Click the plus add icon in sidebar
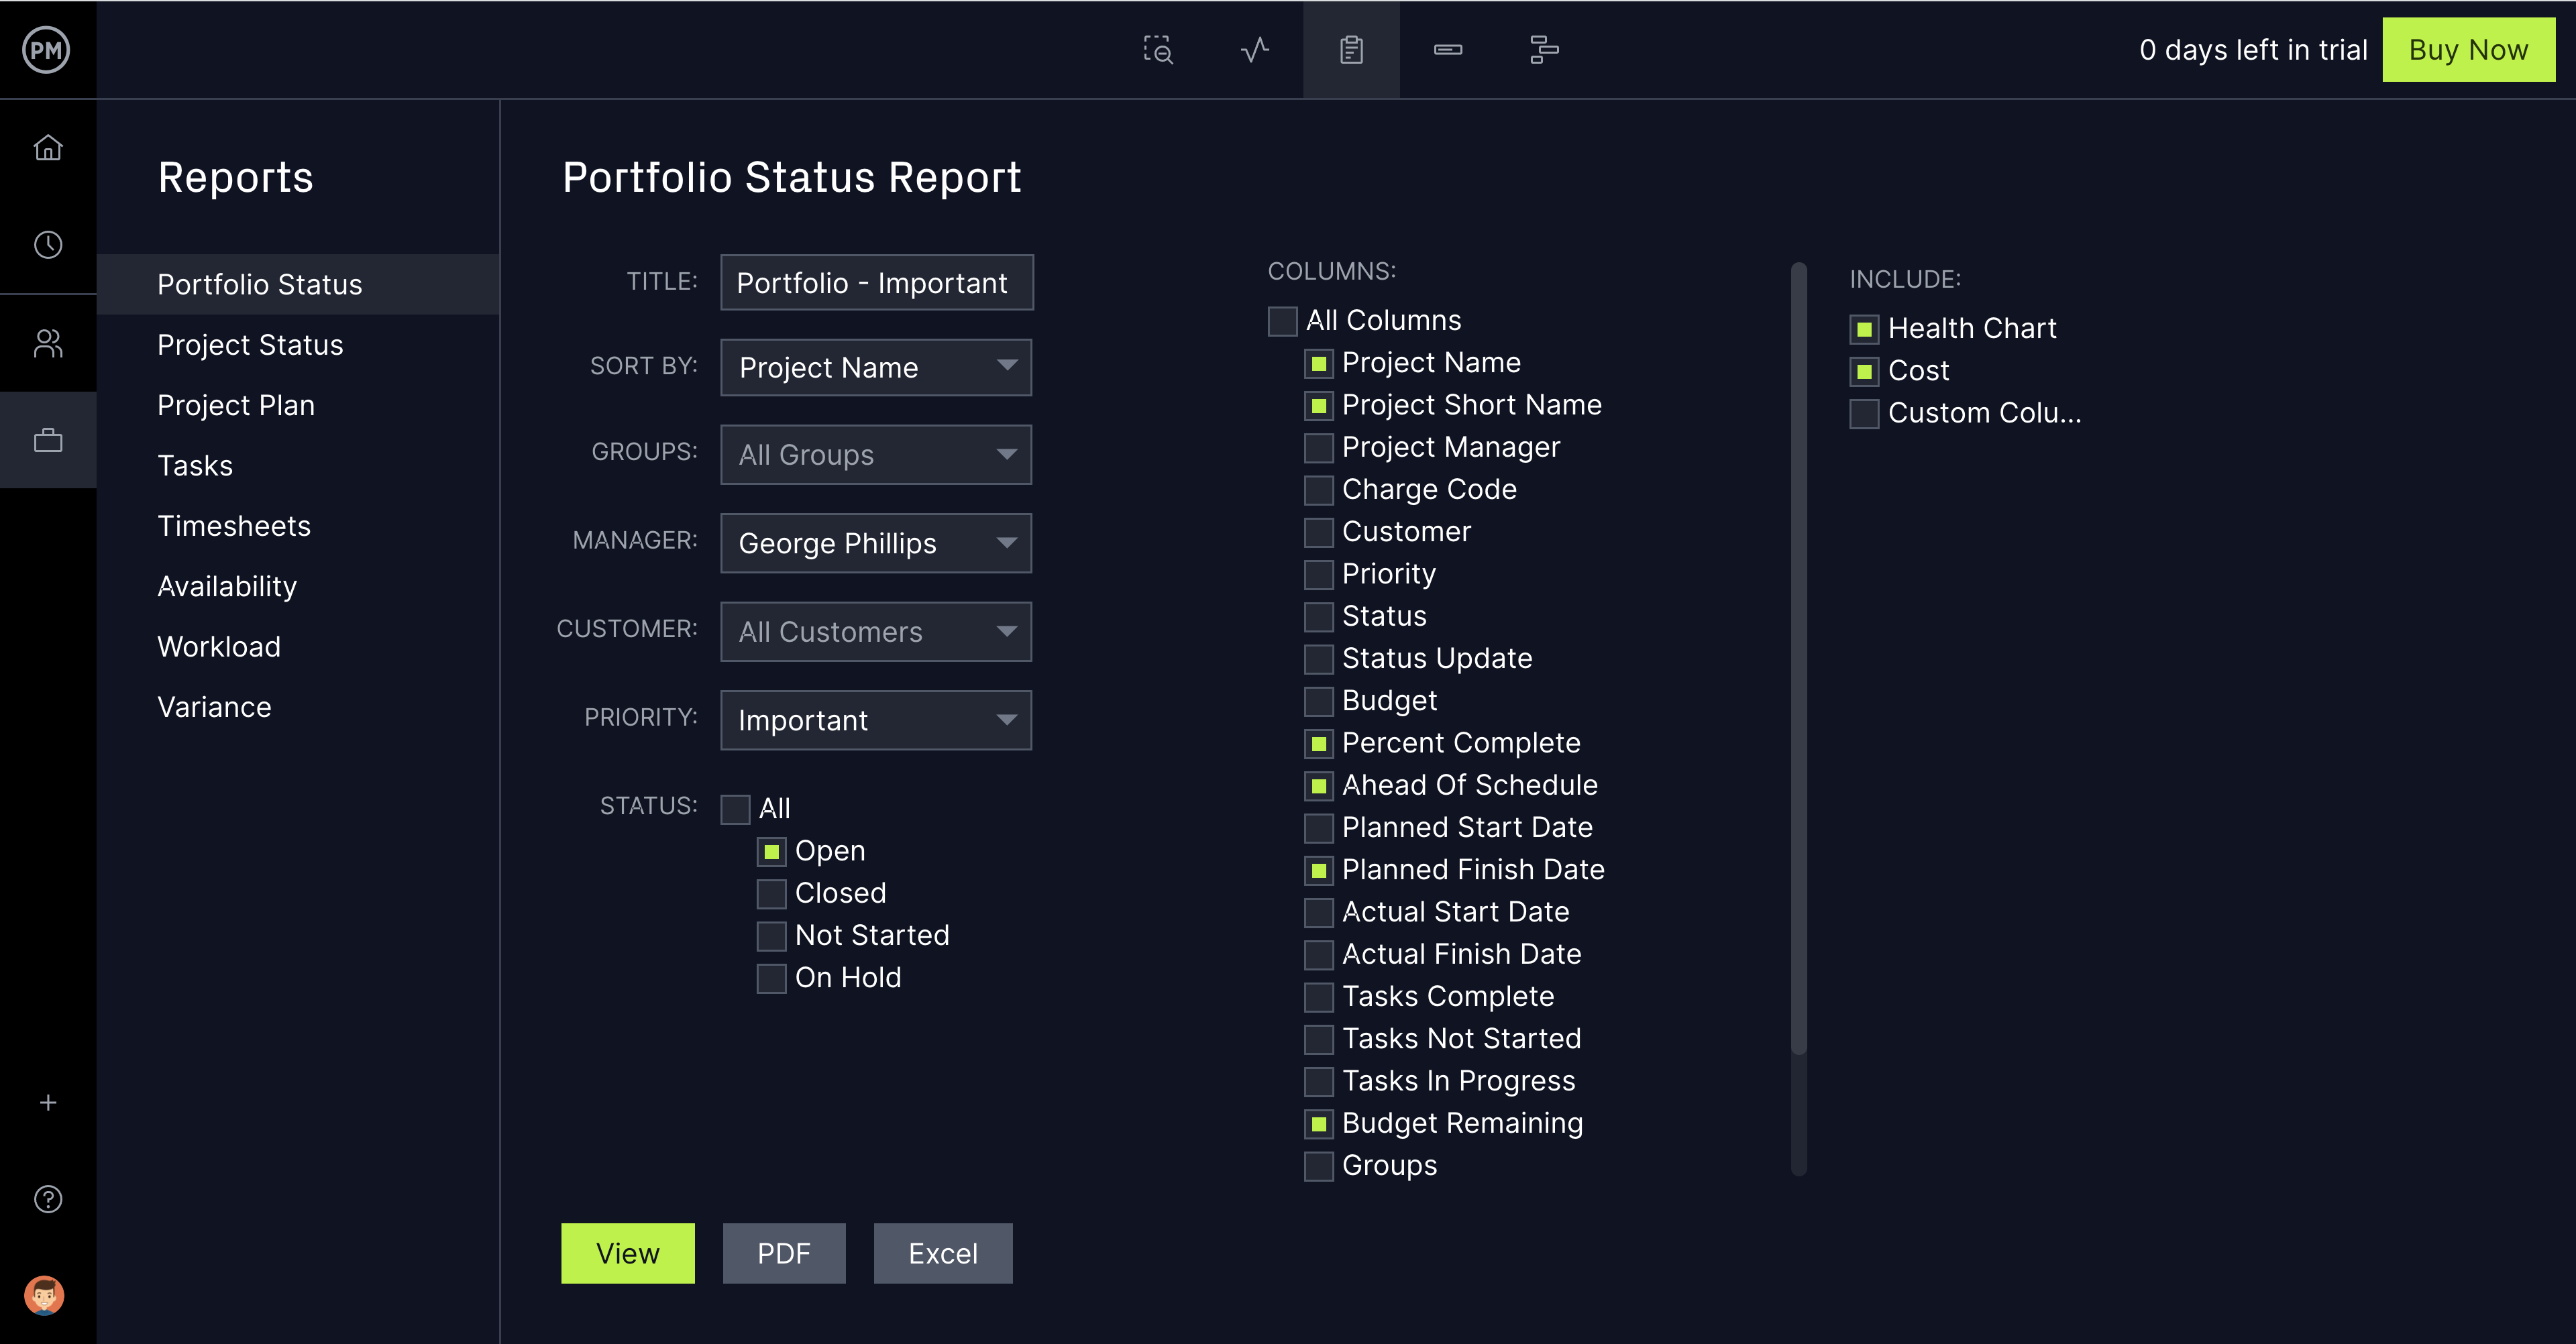Screen dimensions: 2576x1344 (48, 1103)
